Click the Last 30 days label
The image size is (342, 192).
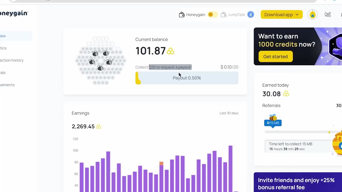point(229,113)
